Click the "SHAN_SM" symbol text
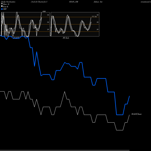Screen dimensions: 151x151 pos(73,2)
